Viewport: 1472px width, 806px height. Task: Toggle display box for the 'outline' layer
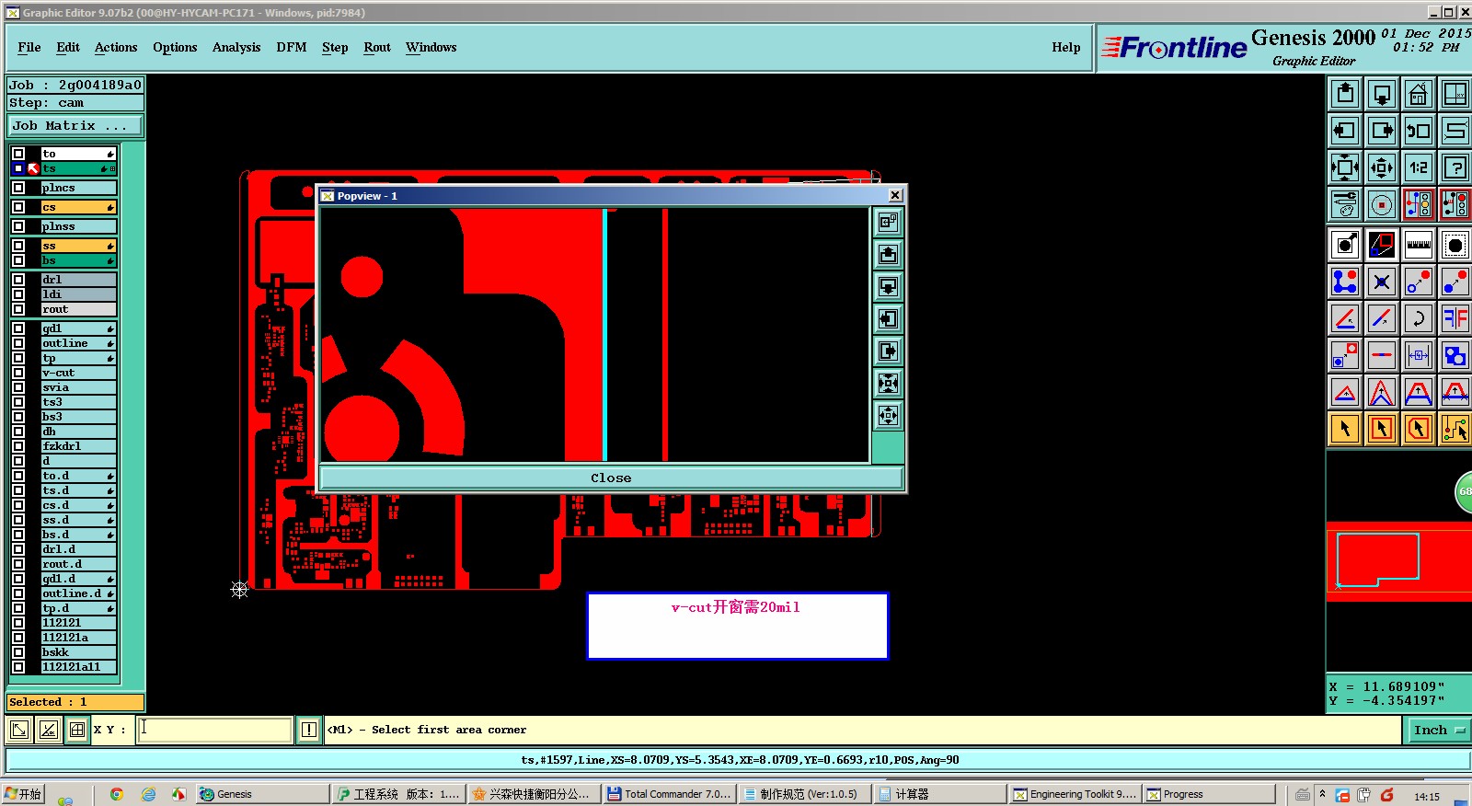point(18,343)
